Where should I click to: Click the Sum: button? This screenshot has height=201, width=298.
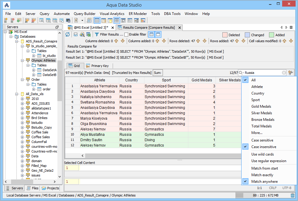(158, 73)
